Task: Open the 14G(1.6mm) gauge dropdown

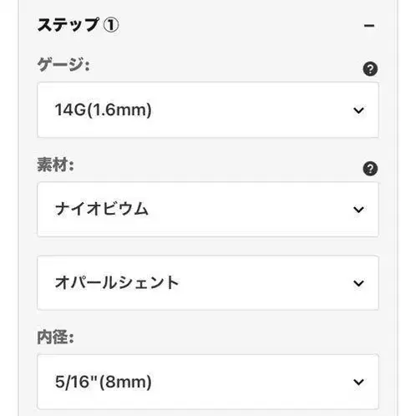Action: coord(208,109)
